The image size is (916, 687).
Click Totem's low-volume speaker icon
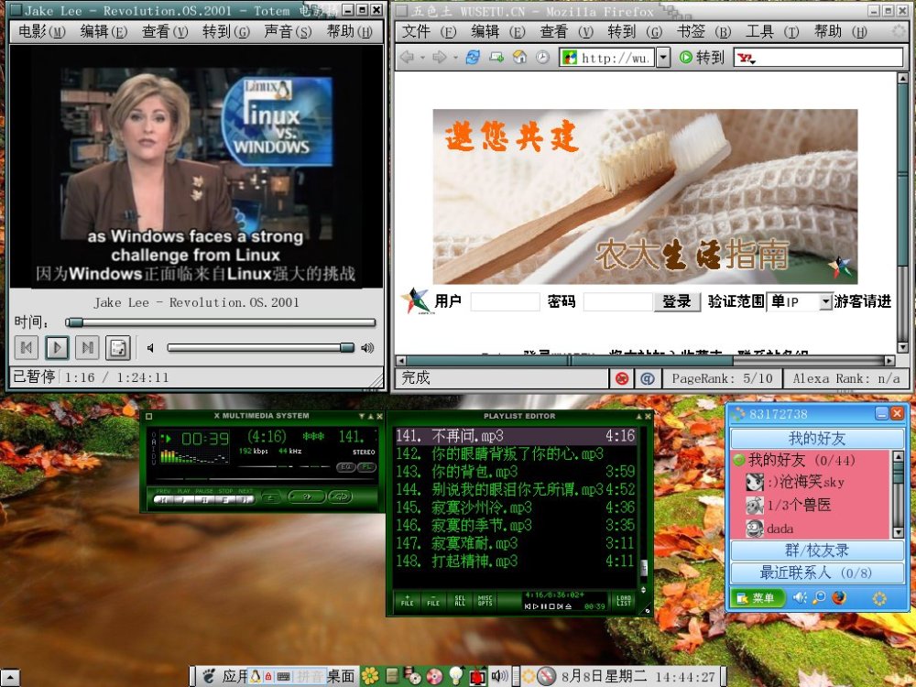[x=150, y=348]
